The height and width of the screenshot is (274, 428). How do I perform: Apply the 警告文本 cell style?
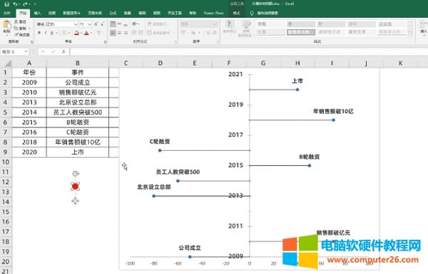(362, 32)
